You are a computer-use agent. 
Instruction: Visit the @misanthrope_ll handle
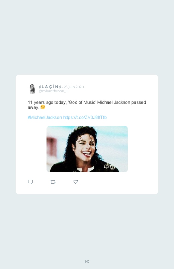click(53, 91)
